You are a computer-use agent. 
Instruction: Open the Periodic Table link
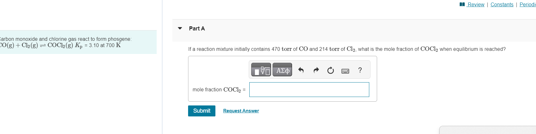pos(528,4)
